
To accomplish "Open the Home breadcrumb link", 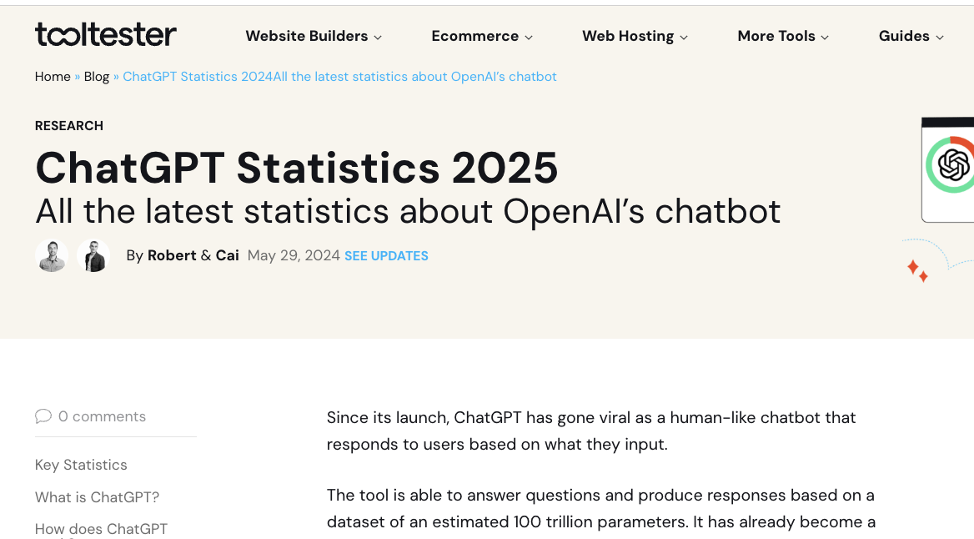I will coord(52,76).
